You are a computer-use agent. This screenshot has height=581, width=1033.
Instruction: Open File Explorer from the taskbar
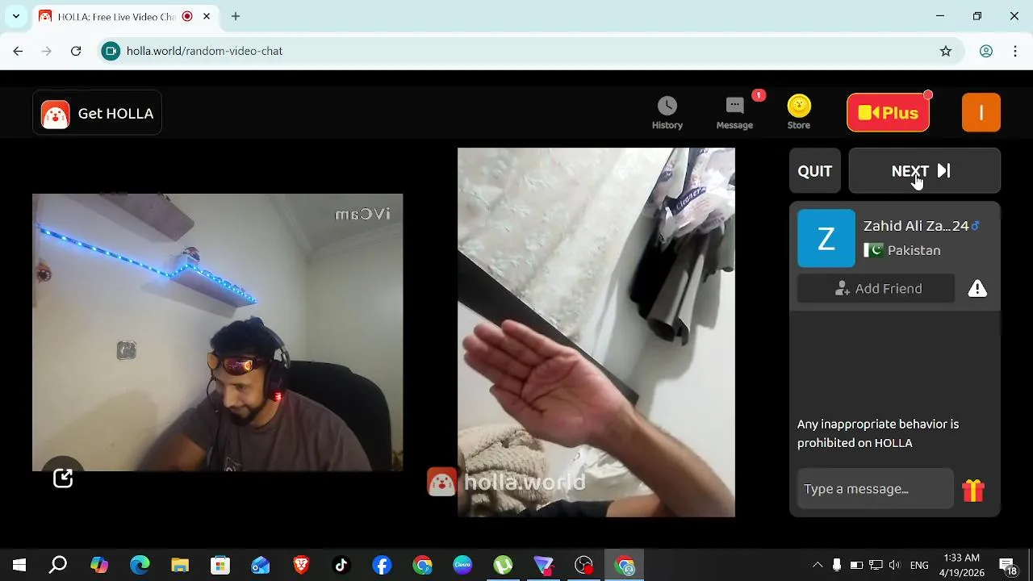180,565
